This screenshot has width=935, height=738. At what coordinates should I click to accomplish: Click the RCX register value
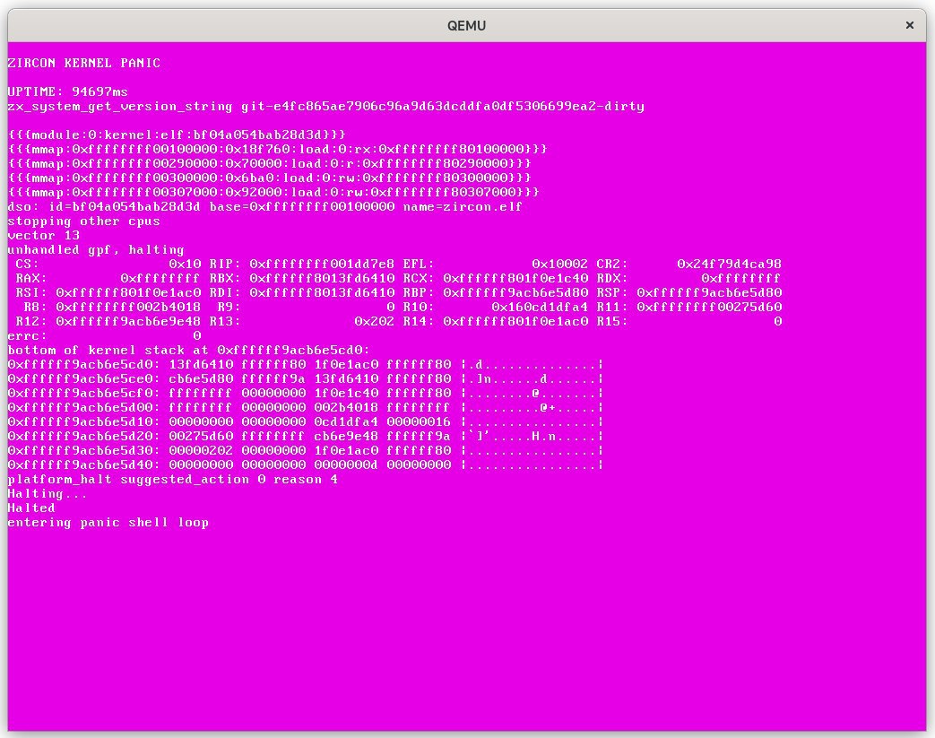[x=515, y=278]
